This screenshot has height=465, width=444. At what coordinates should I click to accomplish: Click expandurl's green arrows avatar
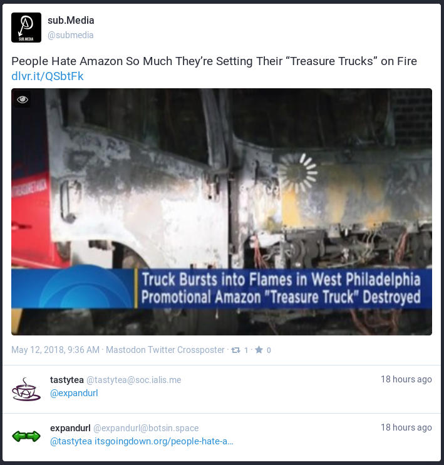(x=26, y=436)
